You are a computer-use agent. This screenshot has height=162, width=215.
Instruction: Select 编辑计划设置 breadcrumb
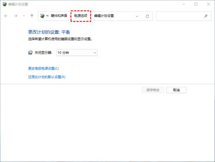click(104, 16)
